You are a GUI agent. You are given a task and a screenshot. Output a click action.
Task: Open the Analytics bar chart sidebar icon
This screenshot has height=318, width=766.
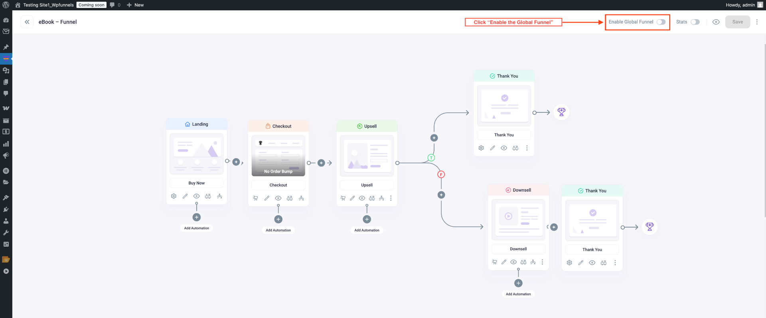click(x=6, y=144)
